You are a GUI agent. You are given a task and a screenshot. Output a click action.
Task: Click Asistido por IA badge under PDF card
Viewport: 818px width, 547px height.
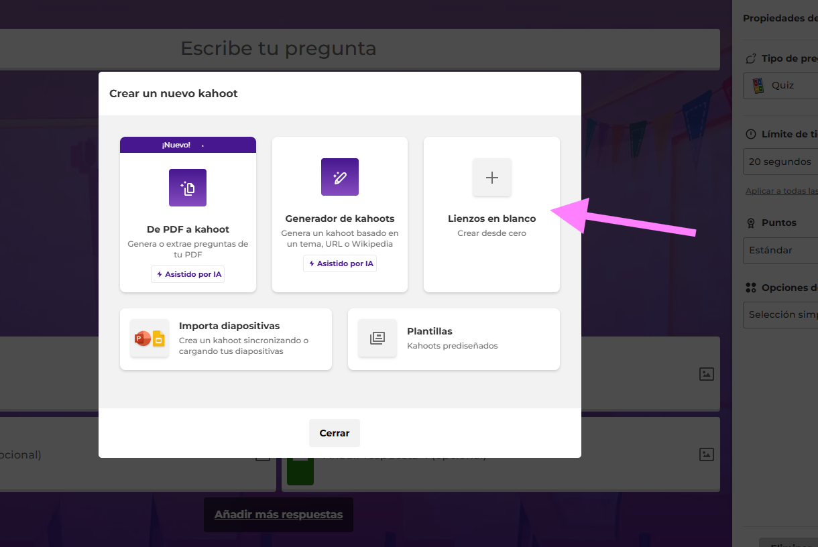(188, 275)
